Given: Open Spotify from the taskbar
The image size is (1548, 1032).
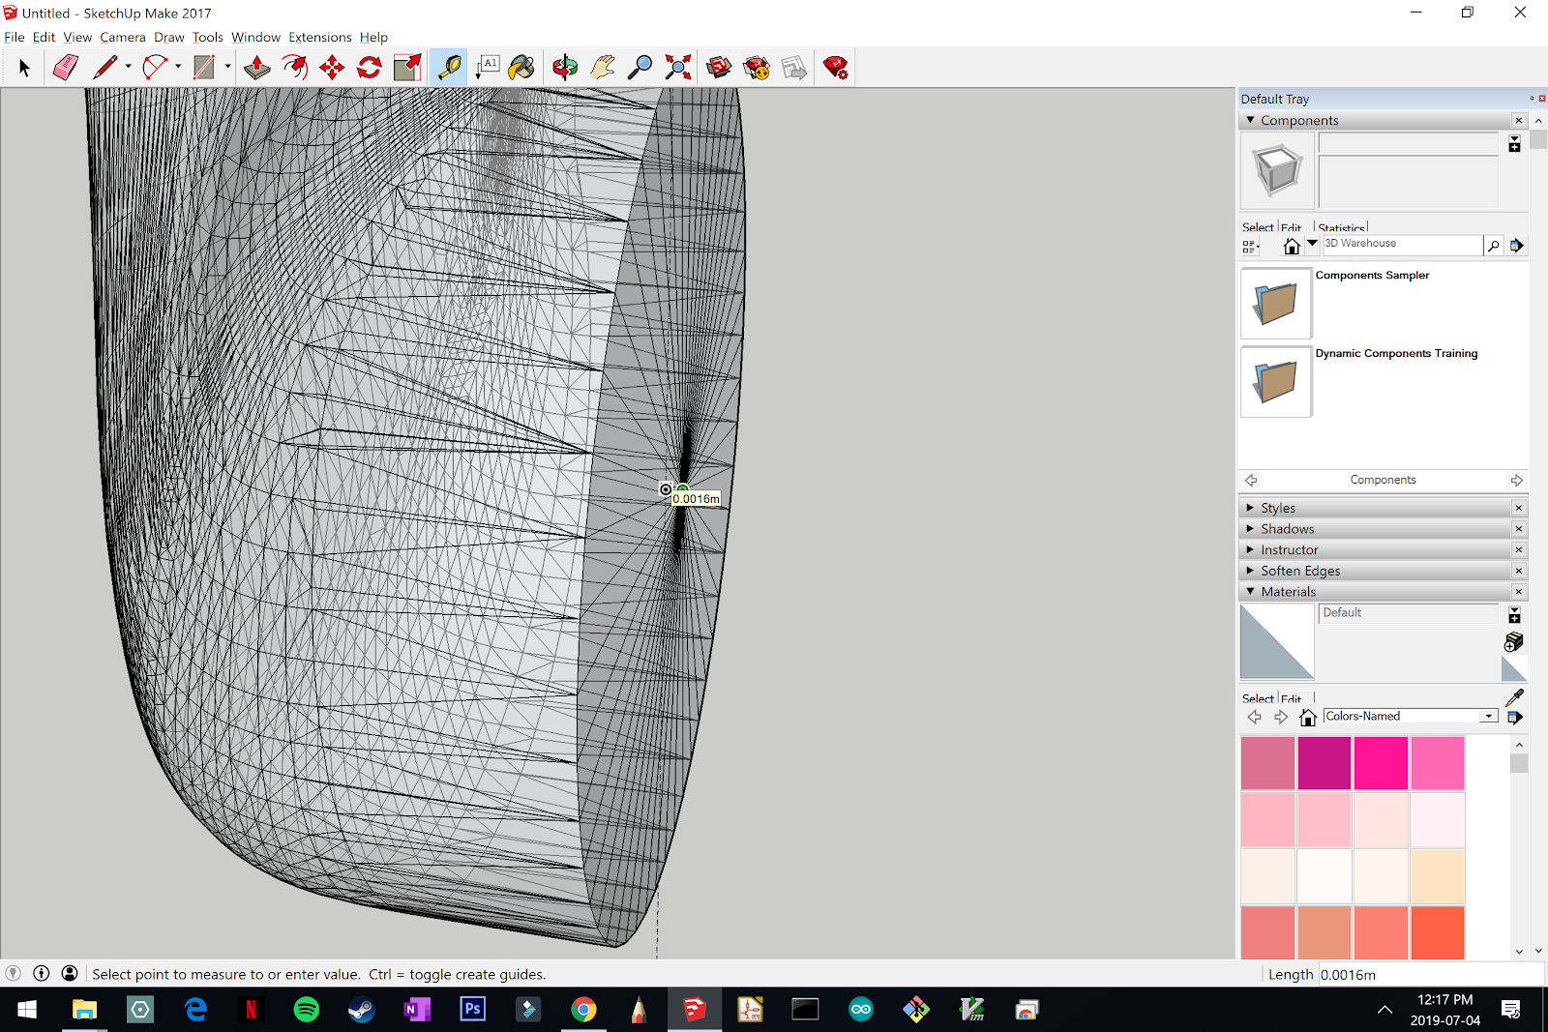Looking at the screenshot, I should (307, 1010).
